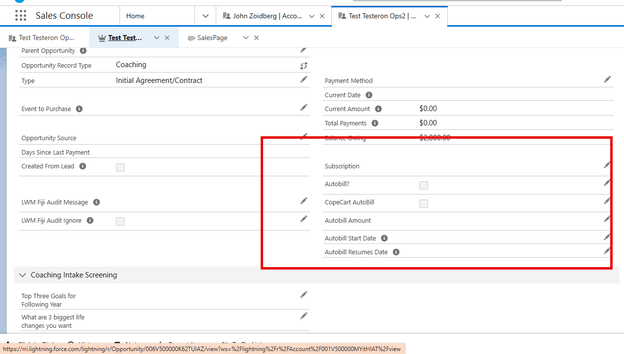The image size is (624, 354).
Task: Edit the Type field with pencil icon
Action: 304,79
